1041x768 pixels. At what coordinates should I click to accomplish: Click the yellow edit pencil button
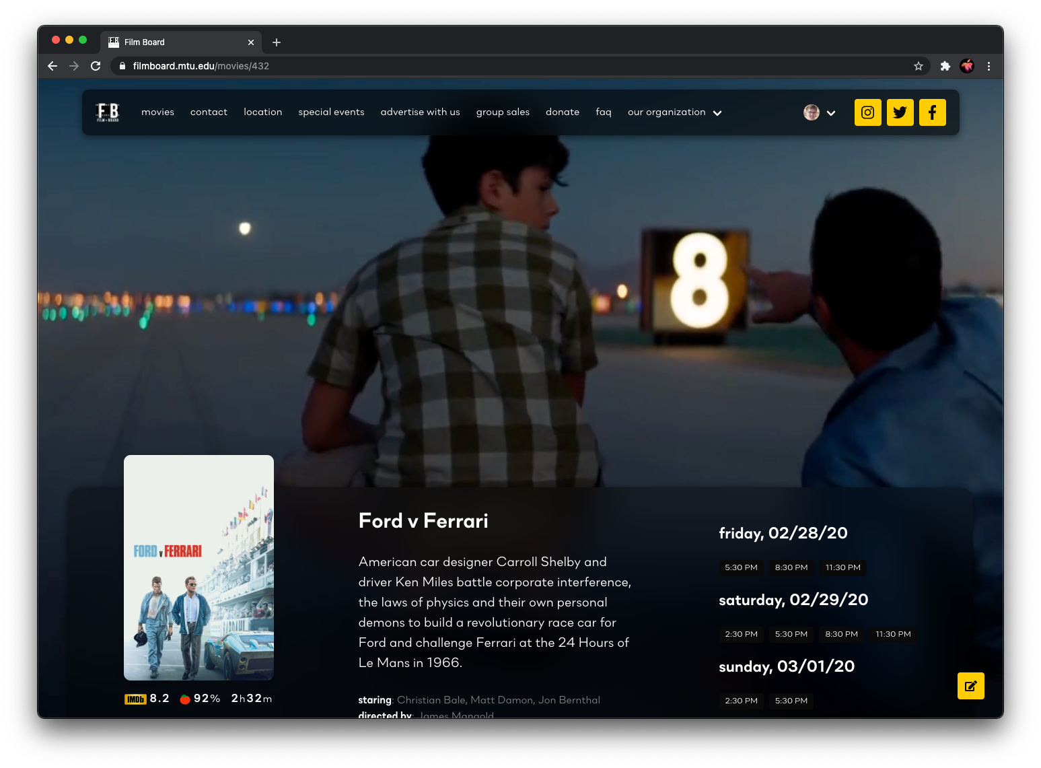[x=970, y=686]
